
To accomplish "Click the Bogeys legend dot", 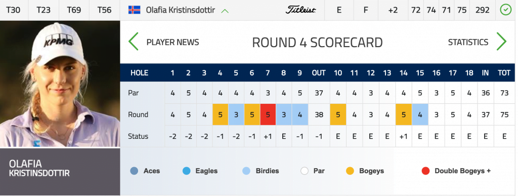I will [x=350, y=171].
